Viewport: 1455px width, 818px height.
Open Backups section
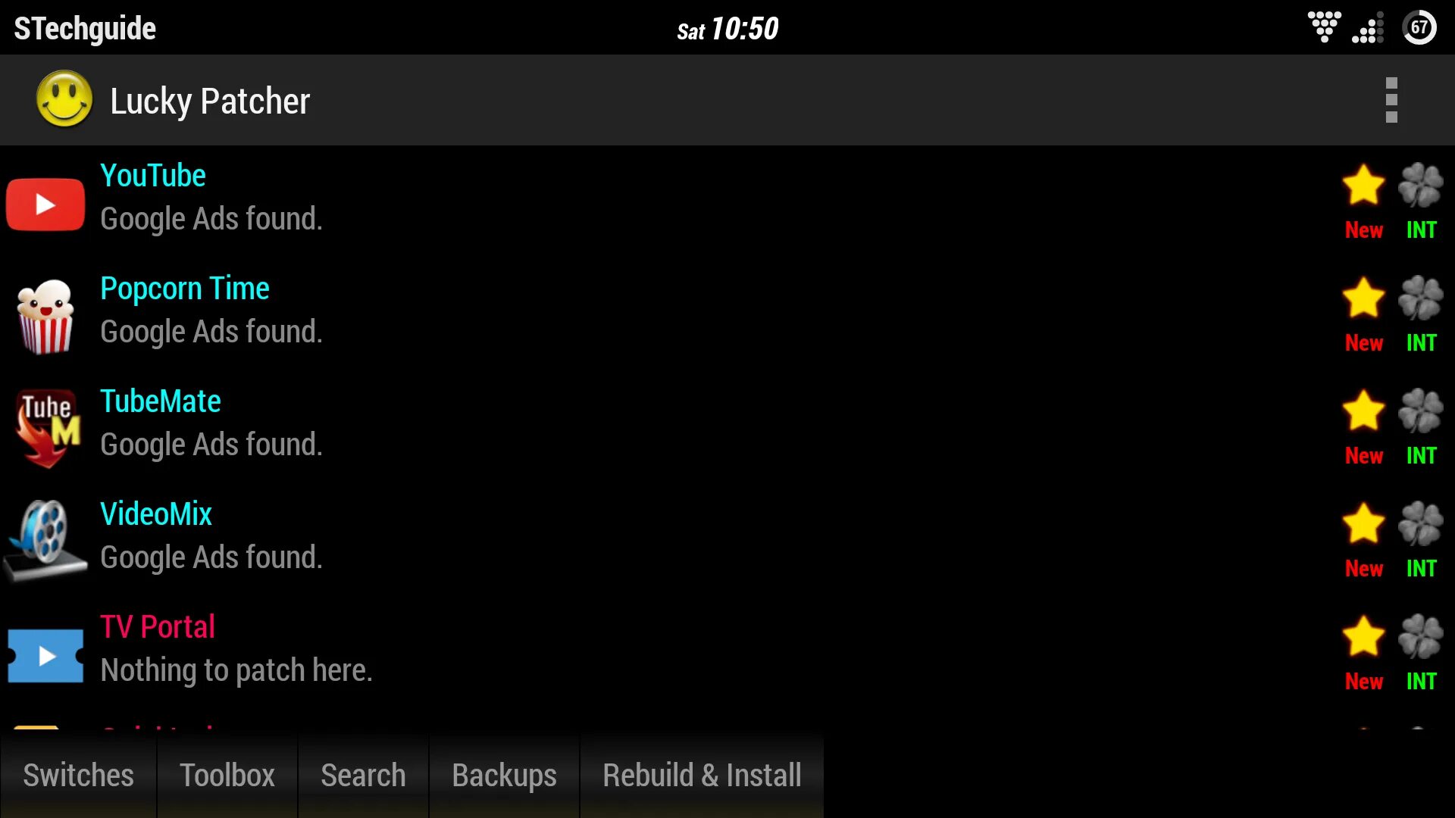click(x=502, y=774)
